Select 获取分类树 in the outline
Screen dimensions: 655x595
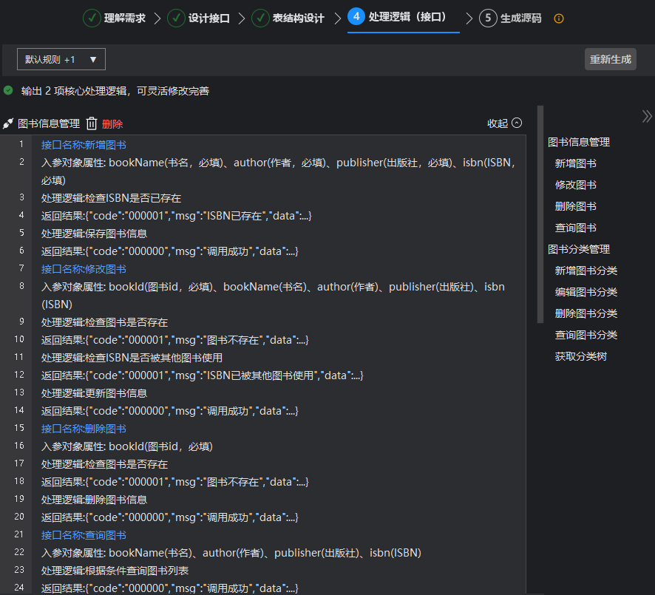(580, 356)
